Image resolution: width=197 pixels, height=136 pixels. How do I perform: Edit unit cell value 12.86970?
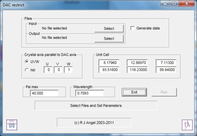137,63
